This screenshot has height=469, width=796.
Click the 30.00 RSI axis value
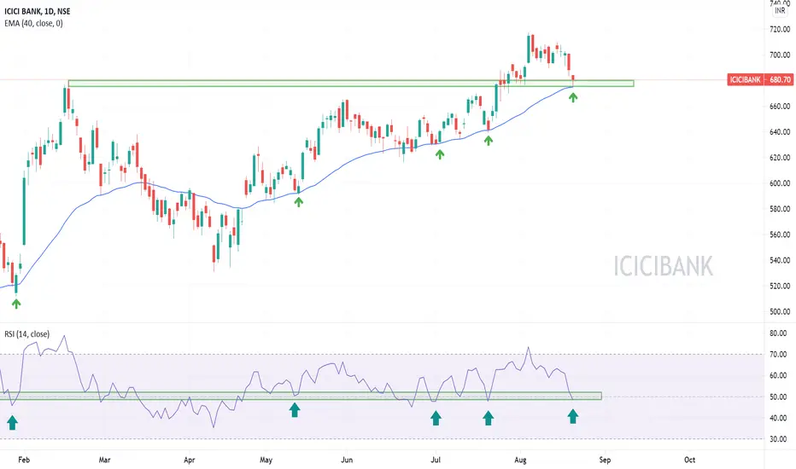click(x=778, y=439)
